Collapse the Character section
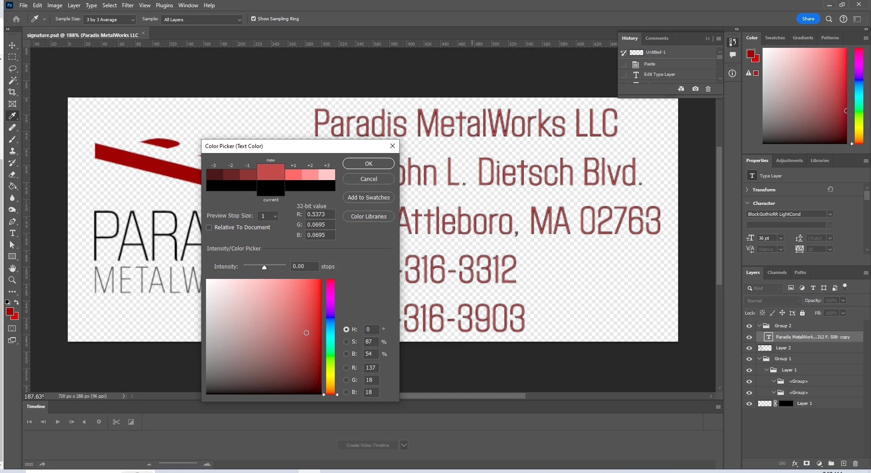The image size is (871, 473). click(x=747, y=203)
